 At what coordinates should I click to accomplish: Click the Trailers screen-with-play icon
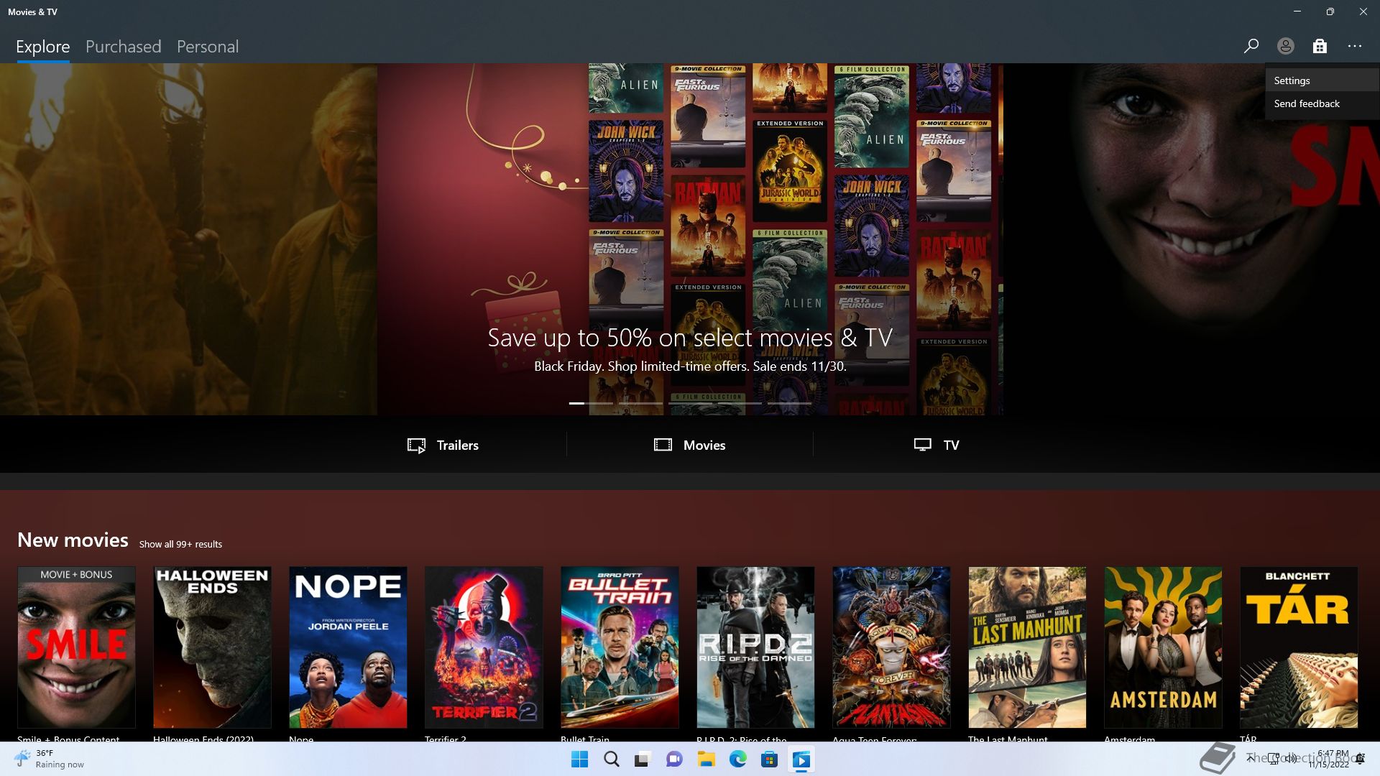[x=416, y=445]
